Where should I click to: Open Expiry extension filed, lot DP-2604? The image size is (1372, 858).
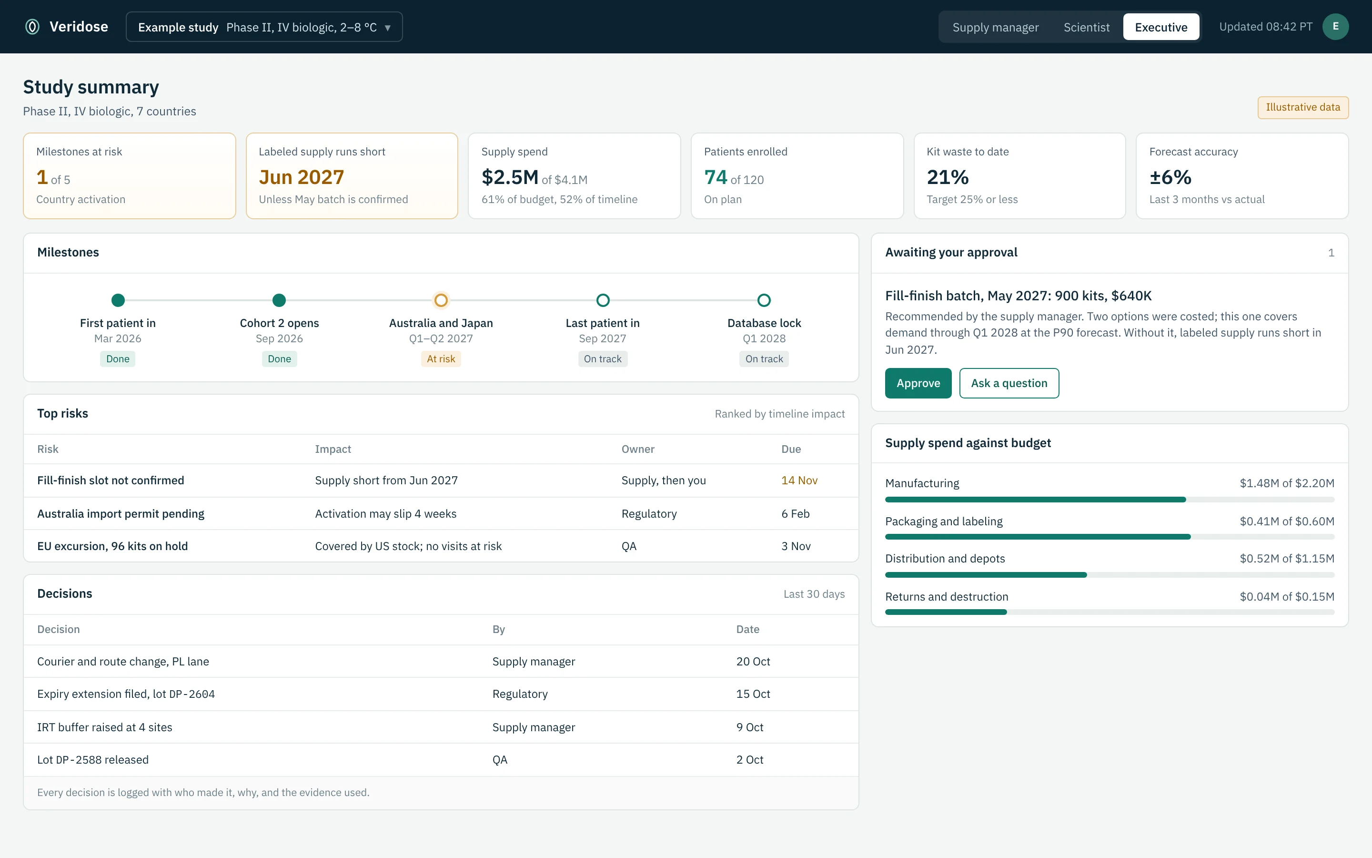441,694
